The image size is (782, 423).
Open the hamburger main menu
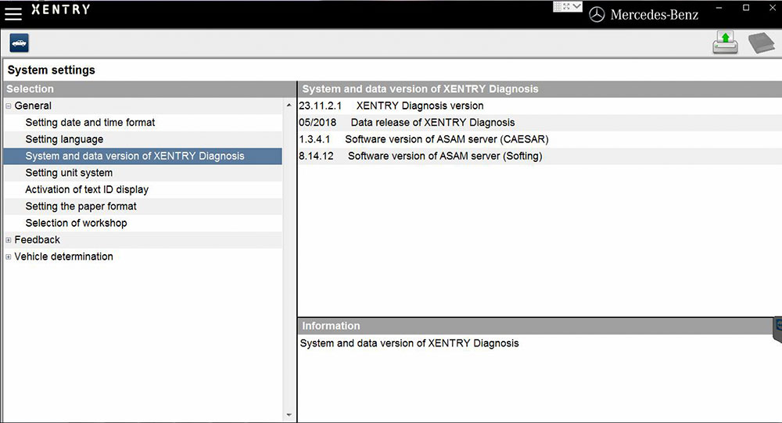click(x=13, y=13)
